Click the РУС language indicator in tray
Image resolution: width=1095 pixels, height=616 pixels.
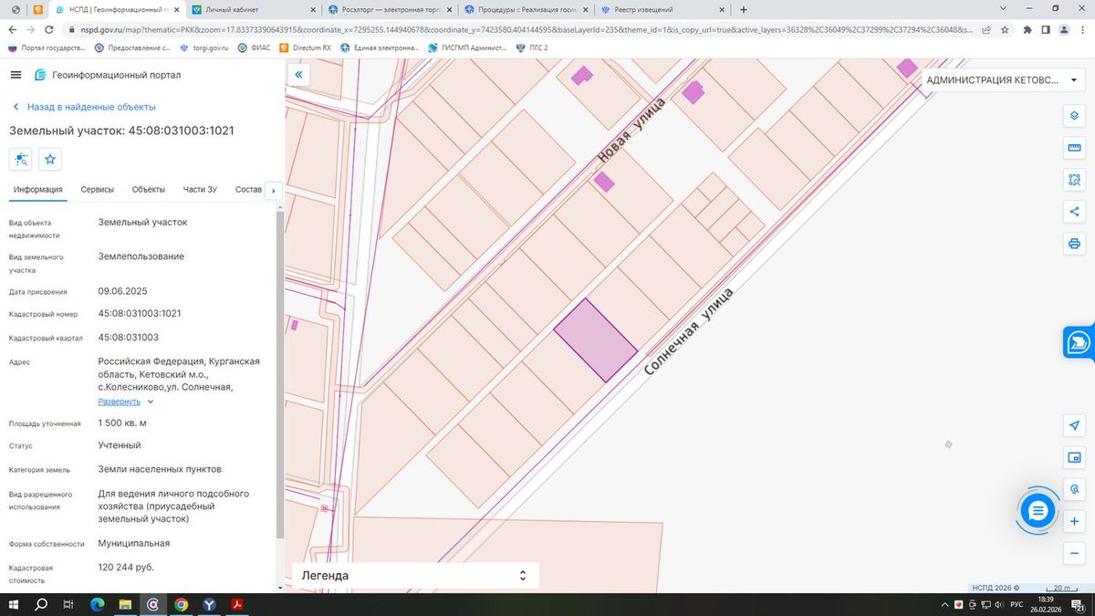point(1016,605)
